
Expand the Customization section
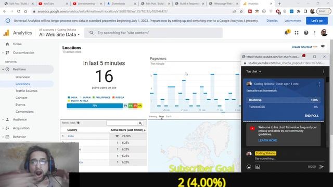[x=3, y=52]
